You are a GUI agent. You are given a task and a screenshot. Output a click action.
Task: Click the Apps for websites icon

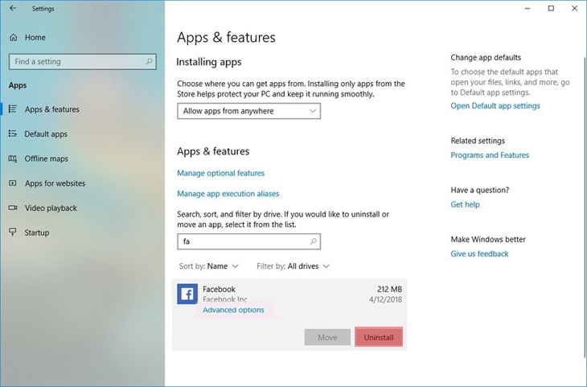click(13, 183)
